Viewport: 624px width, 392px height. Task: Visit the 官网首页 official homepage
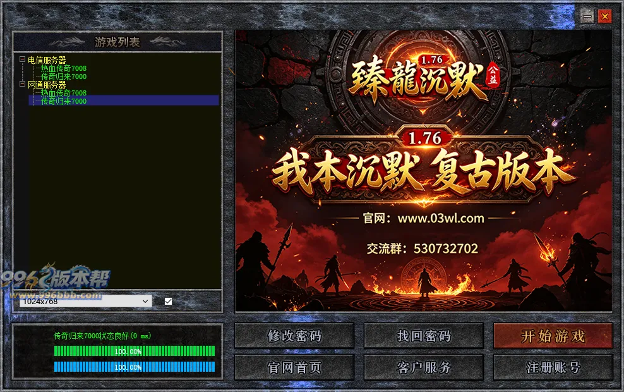pos(294,367)
